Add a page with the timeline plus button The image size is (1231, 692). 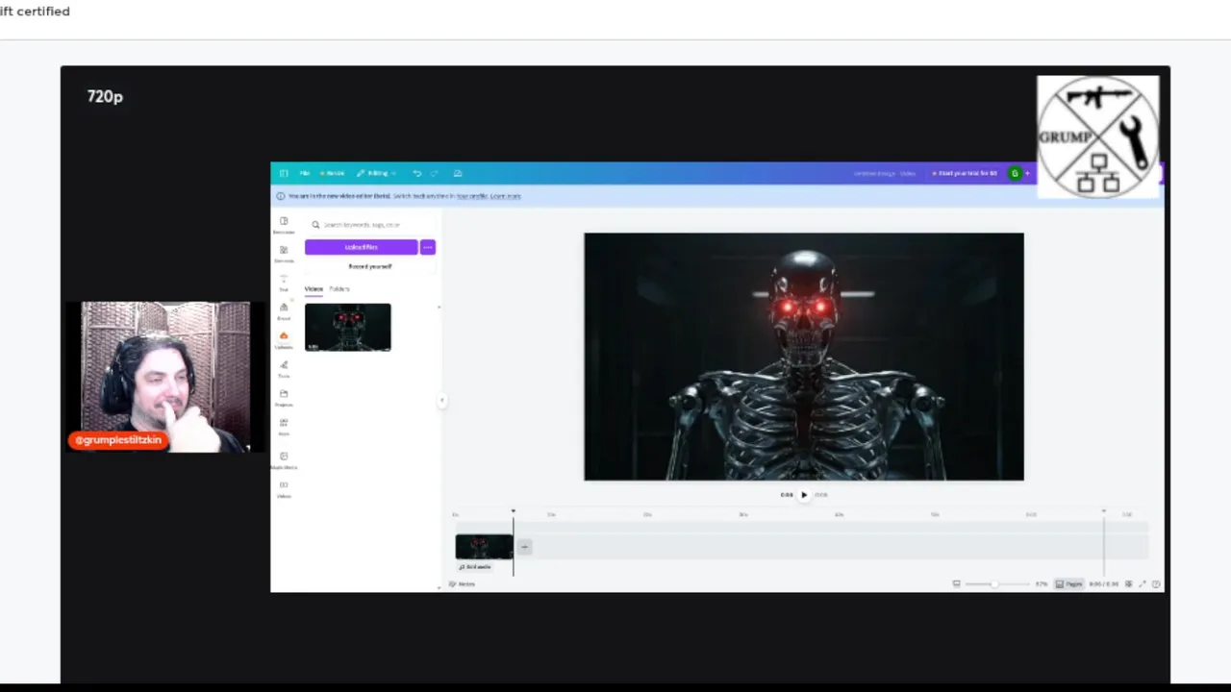[524, 547]
